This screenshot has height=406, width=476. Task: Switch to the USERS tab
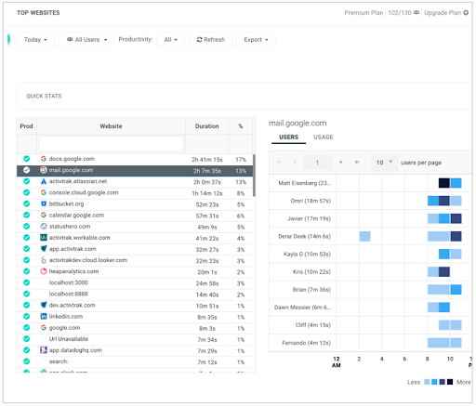click(x=288, y=138)
